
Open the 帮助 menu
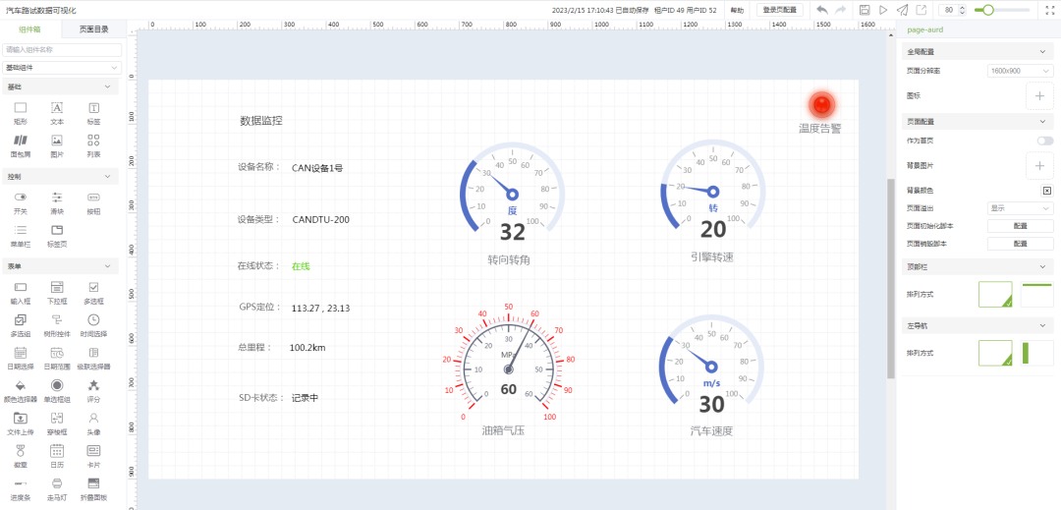point(737,10)
